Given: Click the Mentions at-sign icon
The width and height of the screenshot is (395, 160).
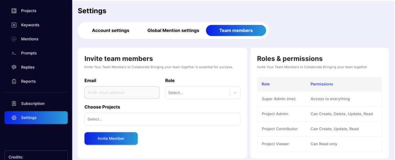Looking at the screenshot, I should pyautogui.click(x=14, y=39).
